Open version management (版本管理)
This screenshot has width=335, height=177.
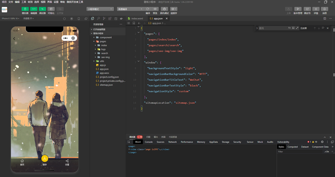click(x=297, y=9)
